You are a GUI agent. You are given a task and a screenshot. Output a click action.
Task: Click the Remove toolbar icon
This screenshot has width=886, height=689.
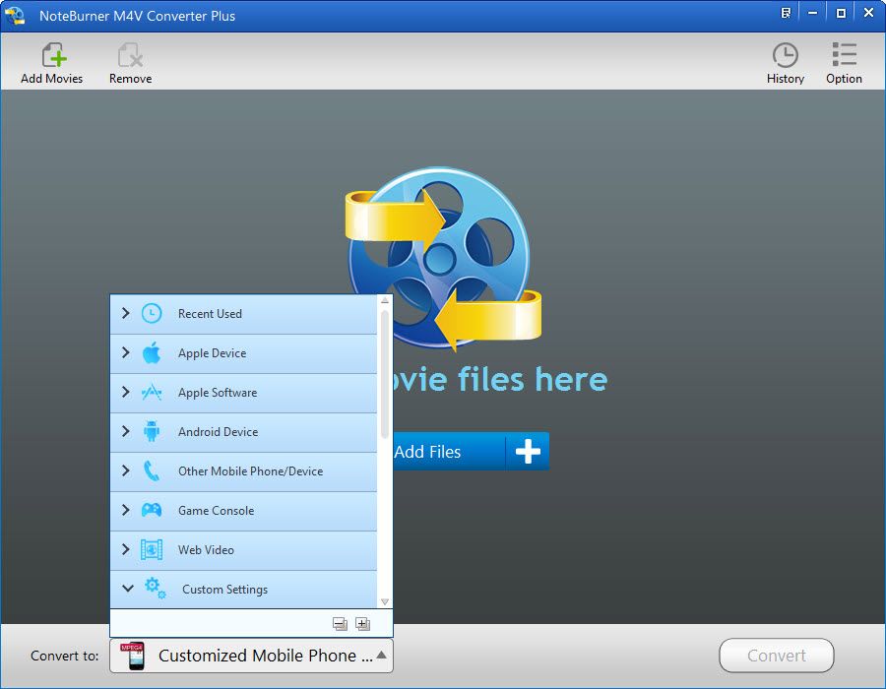click(130, 56)
